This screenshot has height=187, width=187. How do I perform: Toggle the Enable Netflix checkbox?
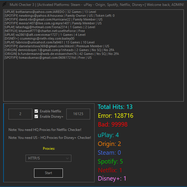pos(36,111)
